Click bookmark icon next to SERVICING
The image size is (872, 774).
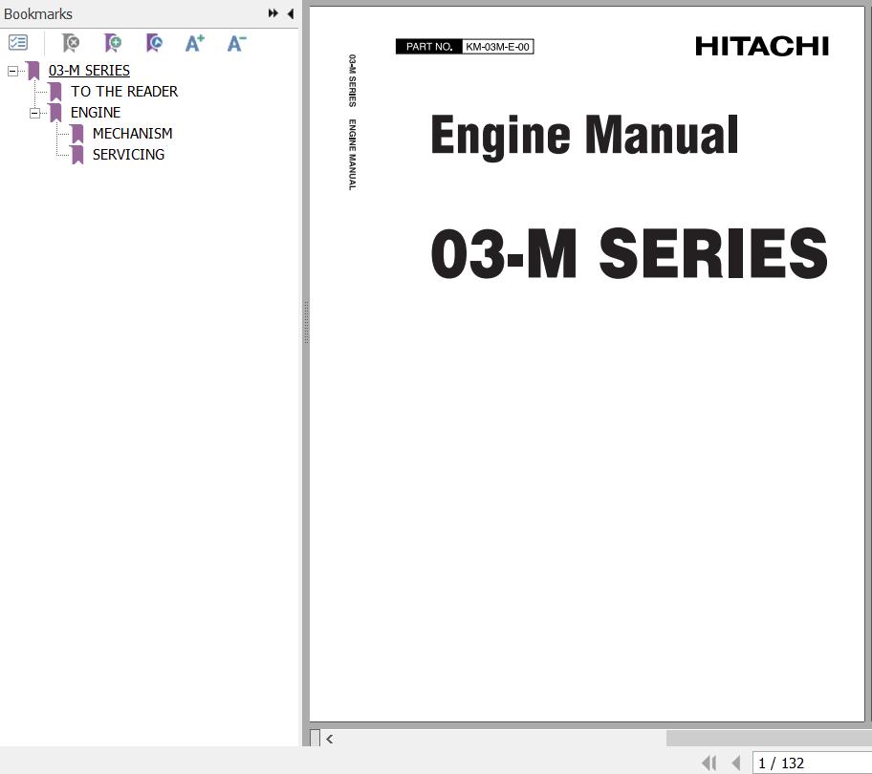tap(77, 155)
